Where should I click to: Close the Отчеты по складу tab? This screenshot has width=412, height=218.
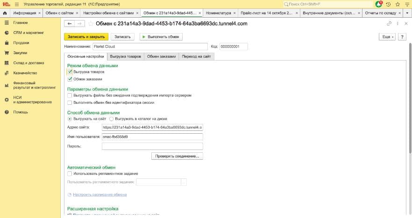click(x=400, y=13)
